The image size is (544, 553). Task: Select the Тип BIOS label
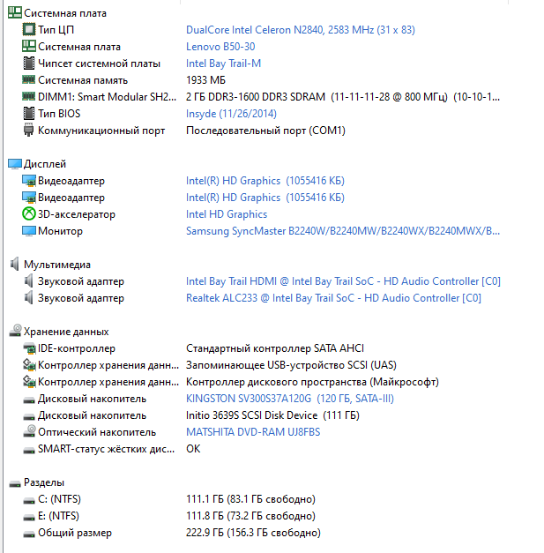59,114
